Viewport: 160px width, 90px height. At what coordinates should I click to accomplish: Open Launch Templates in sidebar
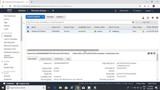10,39
